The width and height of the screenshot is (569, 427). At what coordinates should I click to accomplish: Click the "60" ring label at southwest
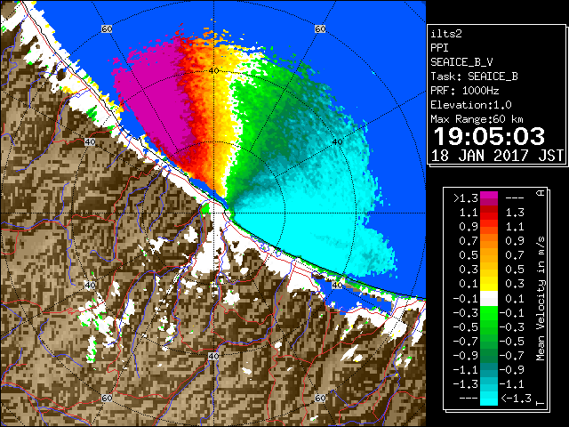tap(107, 398)
